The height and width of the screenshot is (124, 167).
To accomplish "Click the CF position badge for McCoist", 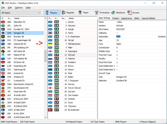I will pyautogui.click(x=56, y=55).
